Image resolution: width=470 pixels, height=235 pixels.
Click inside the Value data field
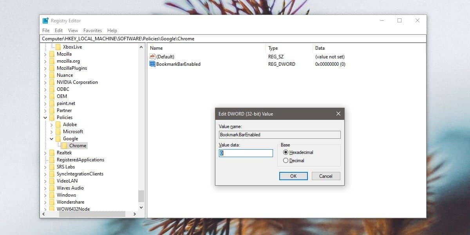click(x=246, y=153)
